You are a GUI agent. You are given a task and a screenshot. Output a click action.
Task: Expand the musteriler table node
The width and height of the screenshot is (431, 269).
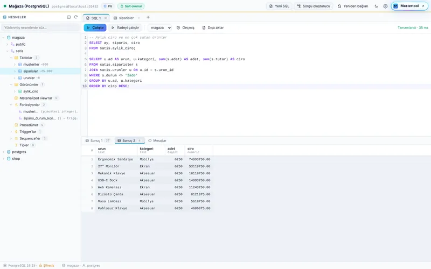pos(15,65)
